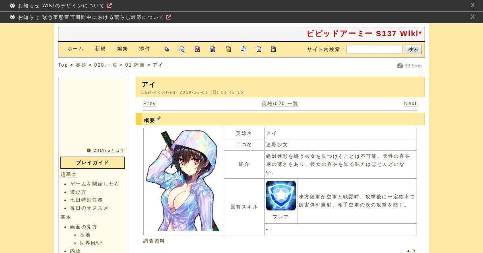Click the gauge icon beside 33.5ms
This screenshot has height=253, width=483.
(x=400, y=65)
